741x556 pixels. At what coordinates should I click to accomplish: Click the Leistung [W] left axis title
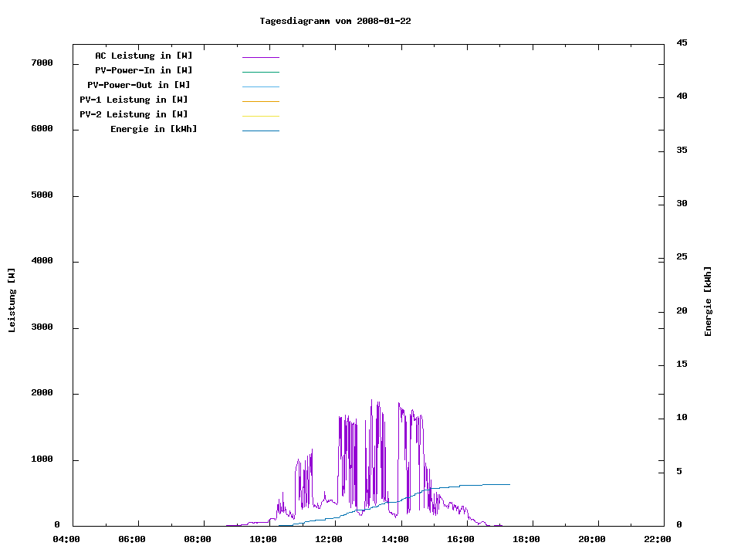tap(12, 300)
